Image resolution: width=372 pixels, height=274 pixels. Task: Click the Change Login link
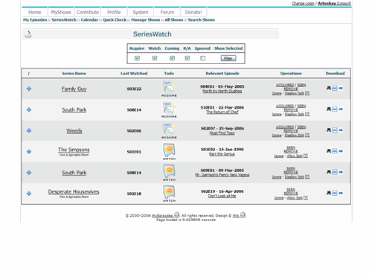(x=303, y=3)
